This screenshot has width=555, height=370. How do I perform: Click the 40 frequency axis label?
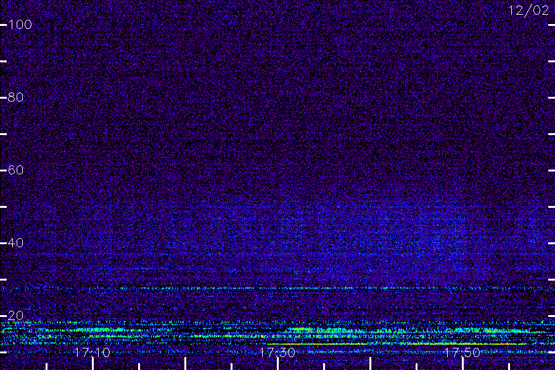[x=15, y=243]
